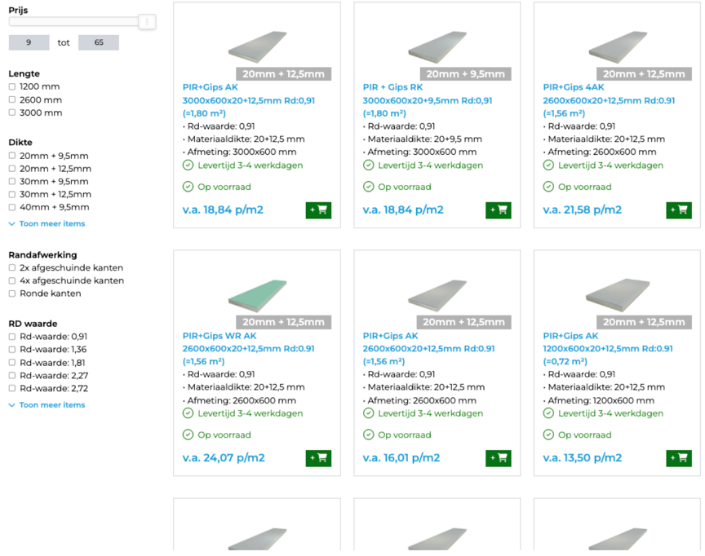Check the 2600 mm length filter
Image resolution: width=705 pixels, height=556 pixels.
point(12,99)
